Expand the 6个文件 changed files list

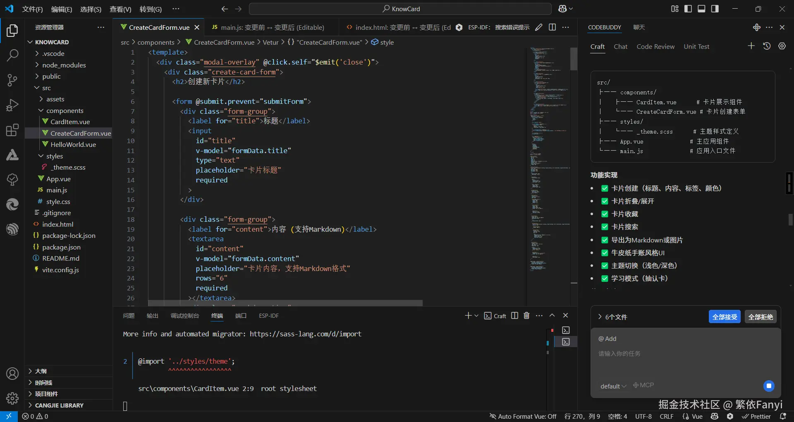[x=612, y=317]
